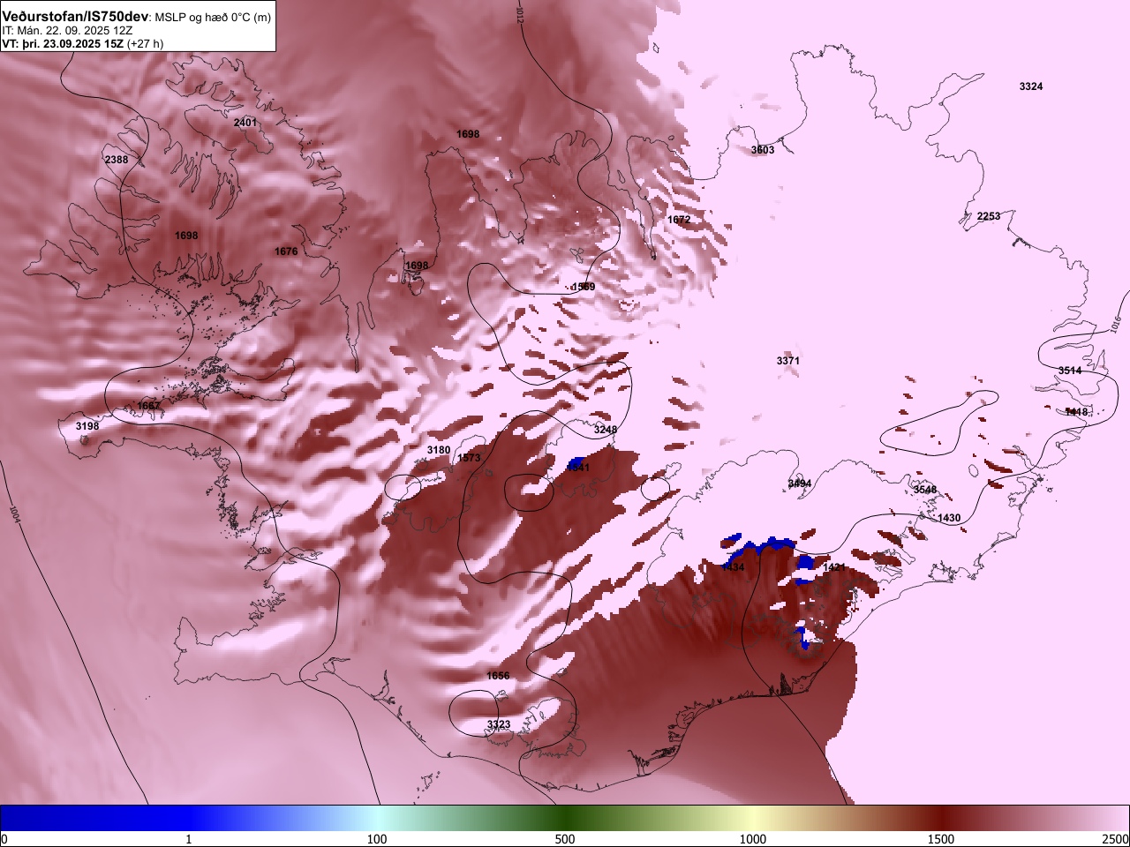Click the '3324' height value on the map
Screen dimensions: 1130x847
pyautogui.click(x=1031, y=86)
